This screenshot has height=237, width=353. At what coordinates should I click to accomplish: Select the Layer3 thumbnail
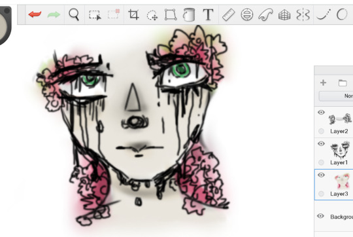(x=342, y=181)
